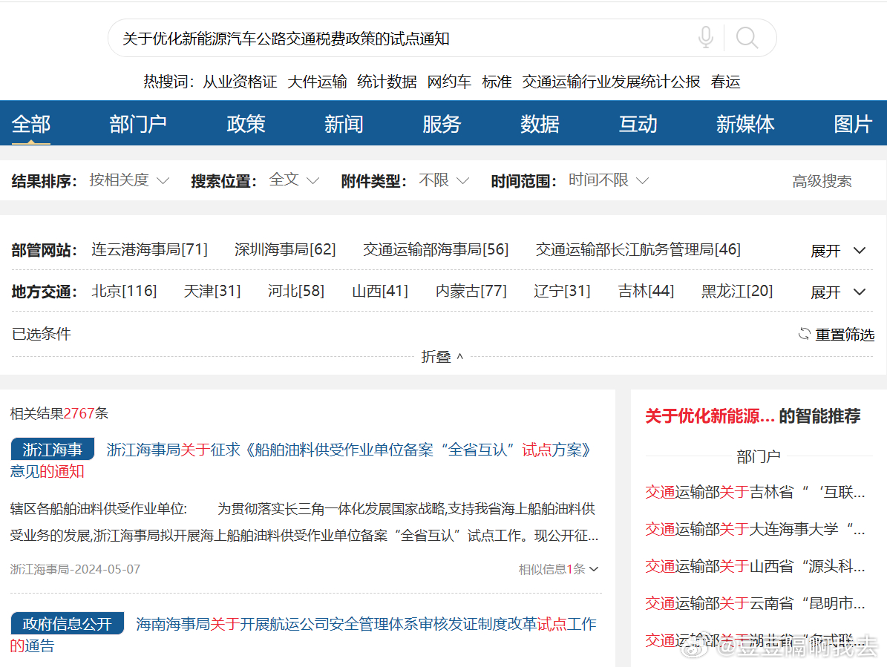Screen dimensions: 887x667
Task: Click the Zhejiang result snippet 辖区各船舶油料供受作业单位
Action: (x=304, y=522)
